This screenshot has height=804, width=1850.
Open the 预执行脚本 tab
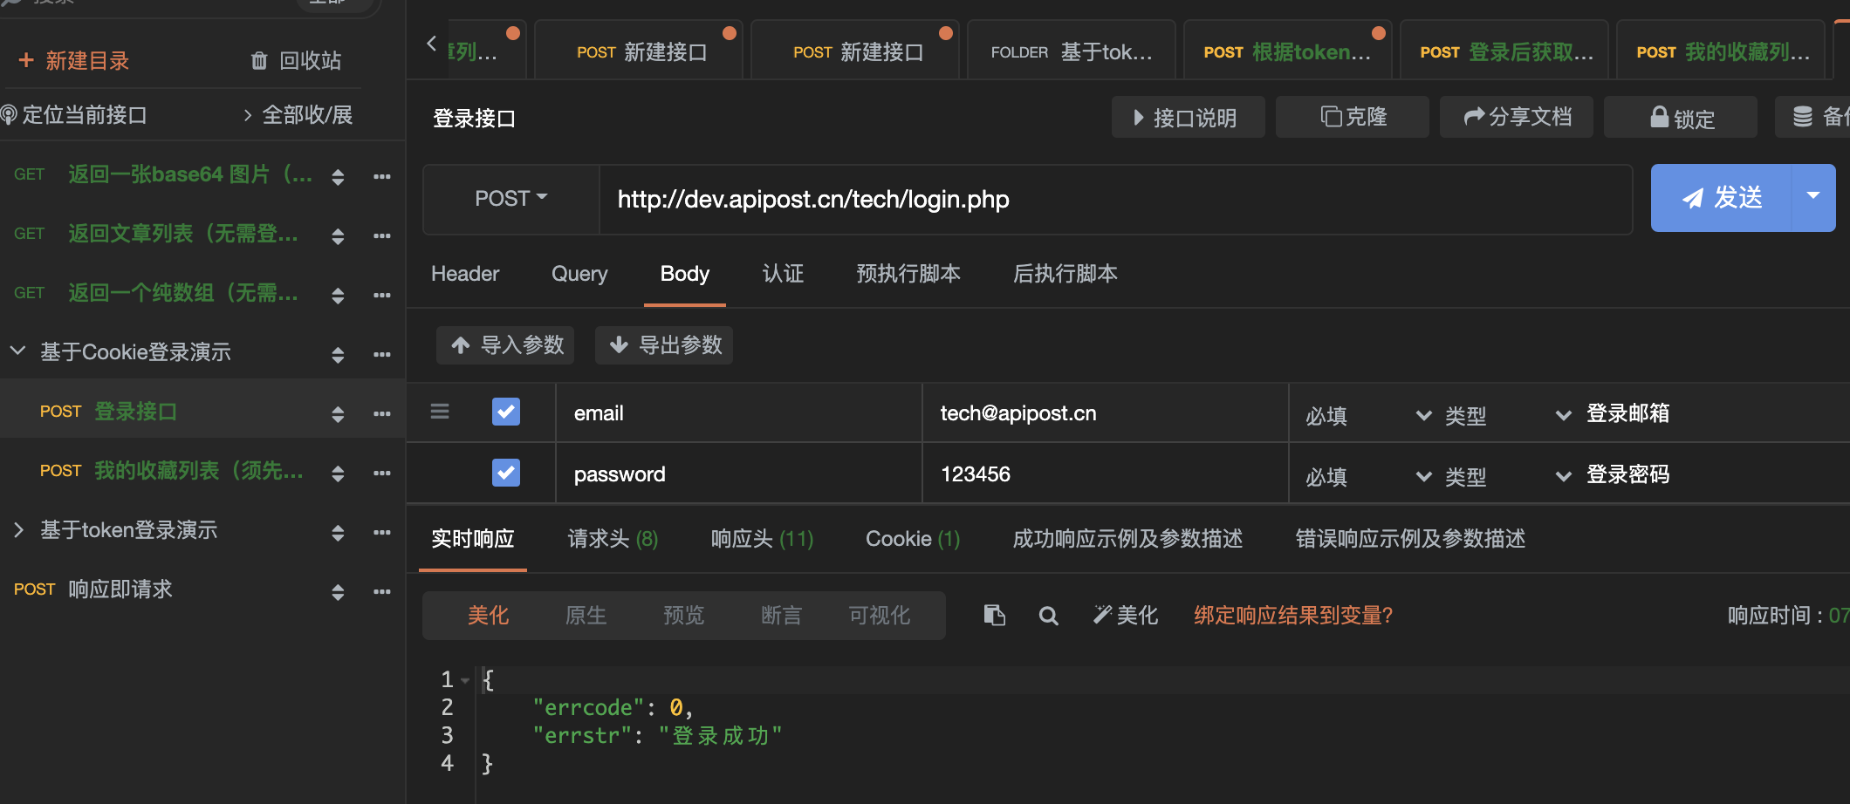(908, 274)
